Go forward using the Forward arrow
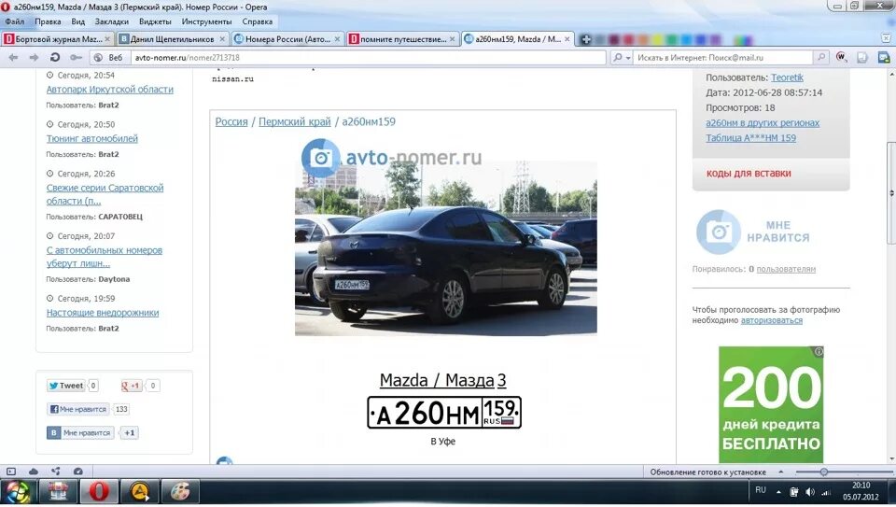 click(x=34, y=57)
